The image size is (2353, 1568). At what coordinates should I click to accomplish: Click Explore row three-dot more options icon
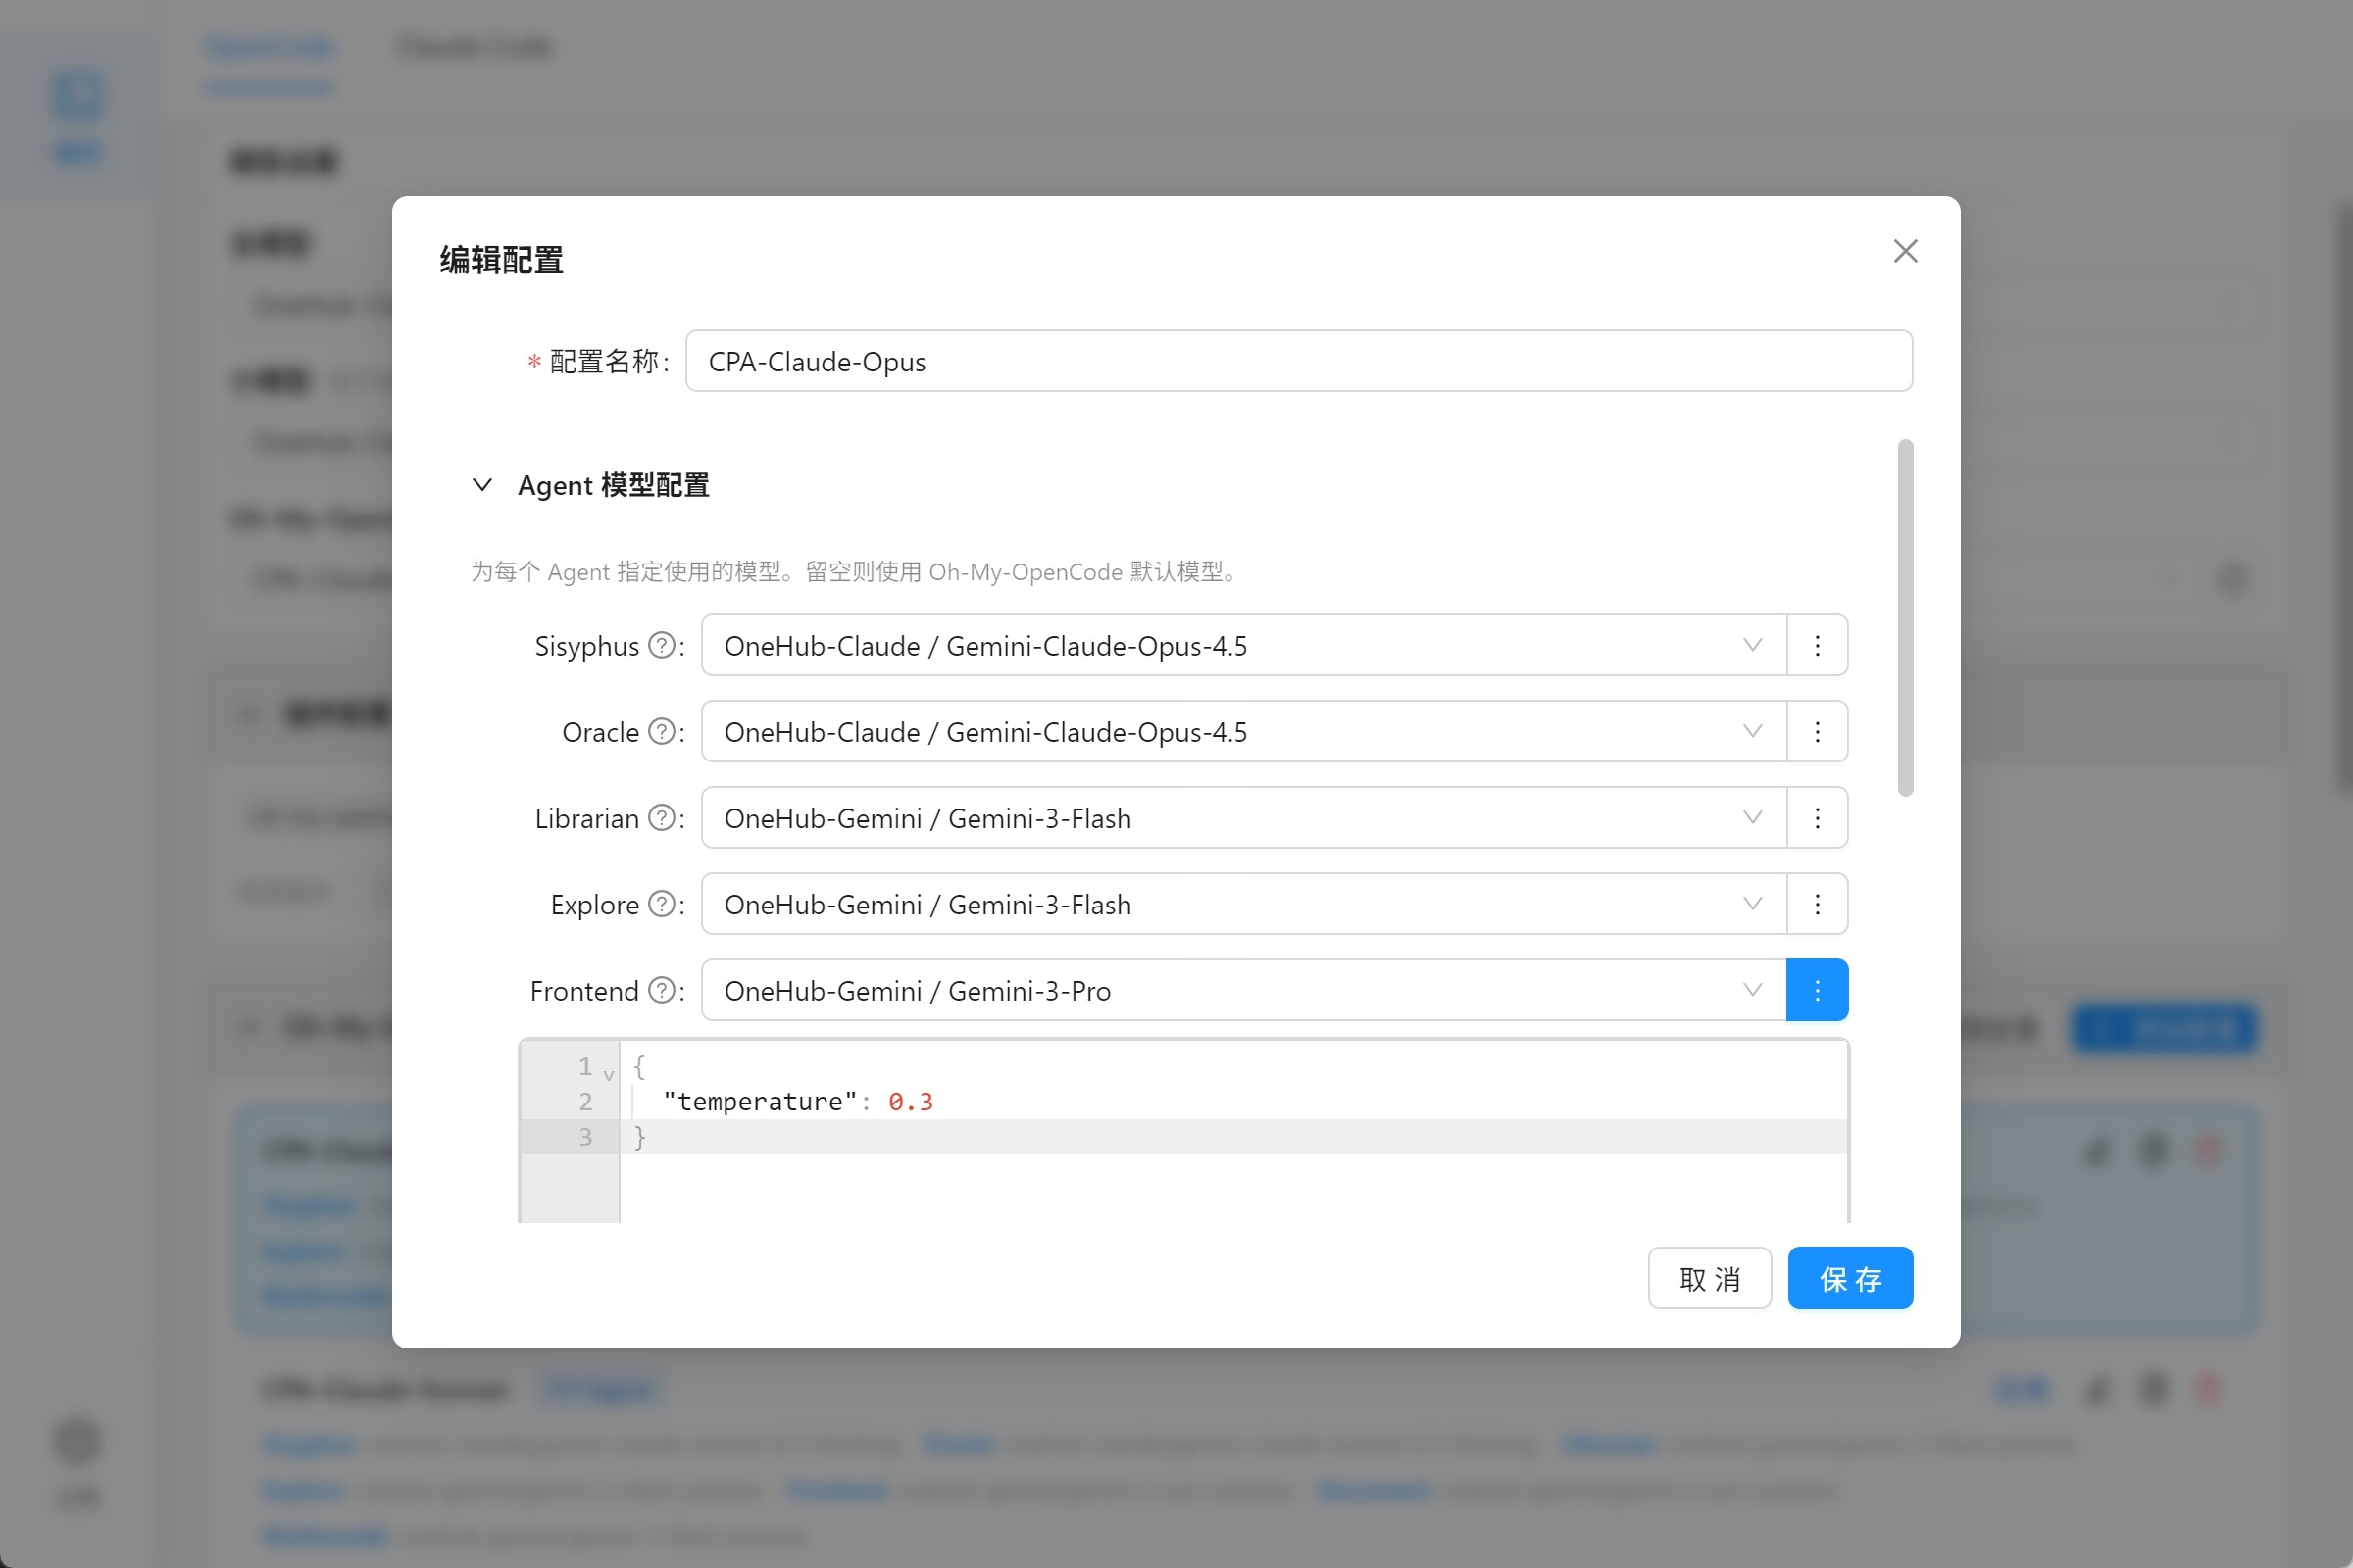coord(1817,904)
